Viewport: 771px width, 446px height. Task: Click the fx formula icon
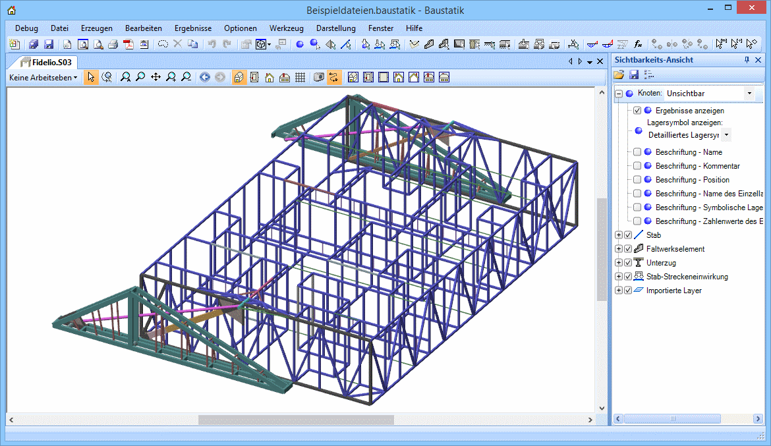click(638, 45)
